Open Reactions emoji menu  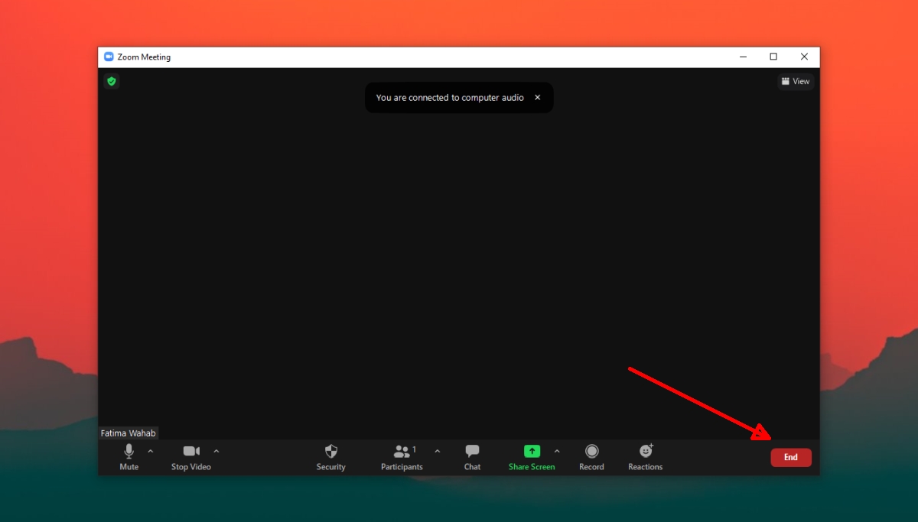(646, 457)
